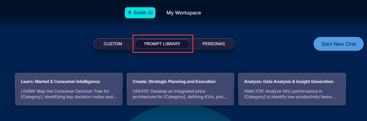The image size is (367, 121).
Task: Select the prompt ending "defining KVIs, pric..."
Action: 180,97
